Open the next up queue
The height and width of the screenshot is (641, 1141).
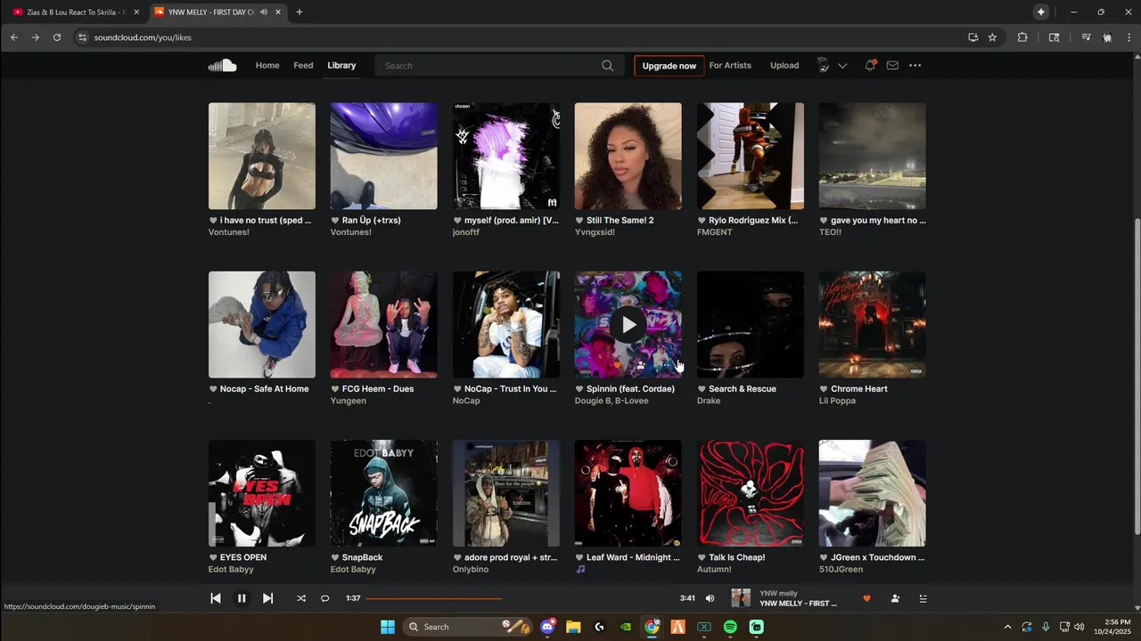(923, 598)
